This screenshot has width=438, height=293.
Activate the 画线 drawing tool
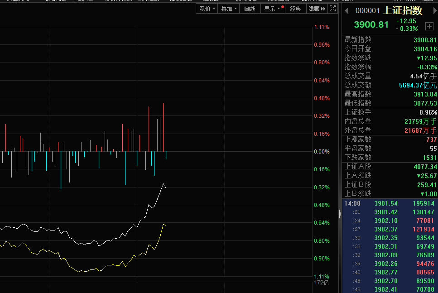(250, 9)
